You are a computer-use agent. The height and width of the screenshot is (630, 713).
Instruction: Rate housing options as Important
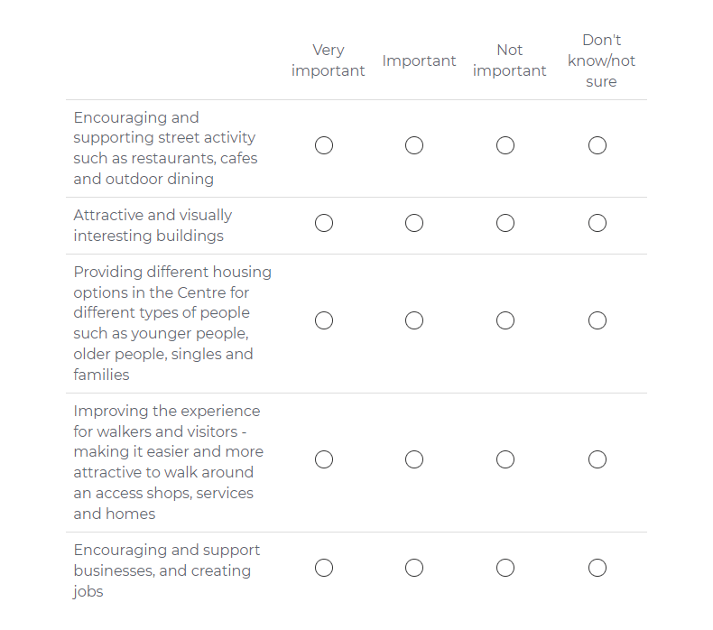(414, 320)
